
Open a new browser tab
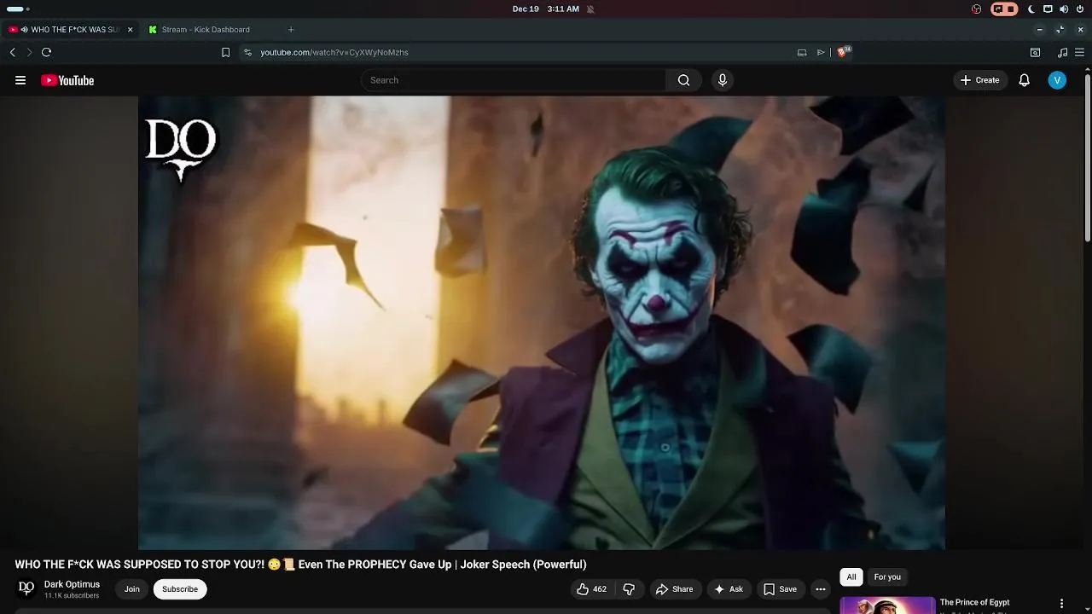[291, 30]
